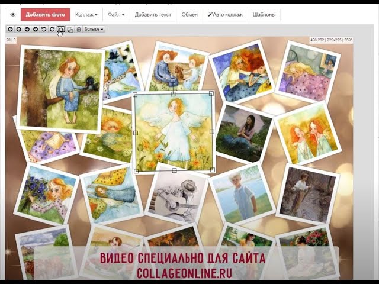Image resolution: width=379 pixels, height=284 pixels.
Task: Click right-middle resize handle of selected photo
Action: pyautogui.click(x=212, y=131)
